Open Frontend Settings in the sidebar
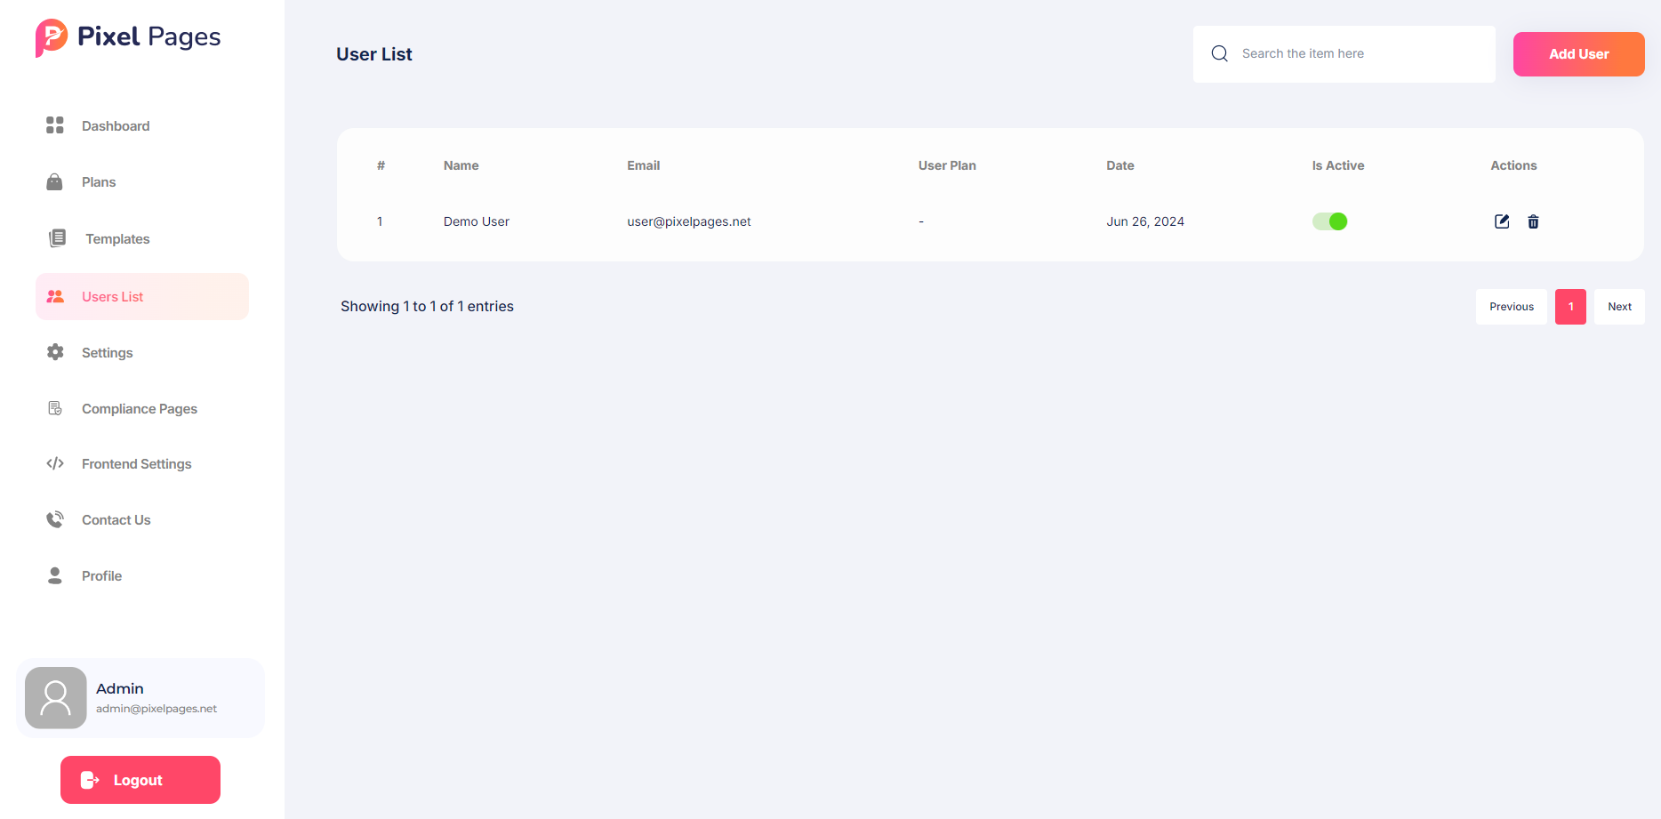1661x819 pixels. pos(142,463)
